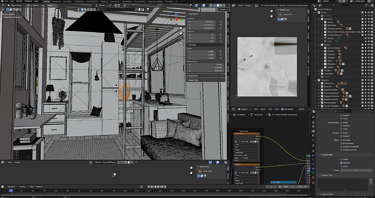
Task: Open the Modeling workspace tab
Action: 57,2
